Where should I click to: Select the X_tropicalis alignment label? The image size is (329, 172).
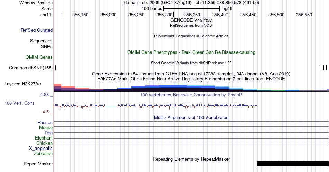41,149
